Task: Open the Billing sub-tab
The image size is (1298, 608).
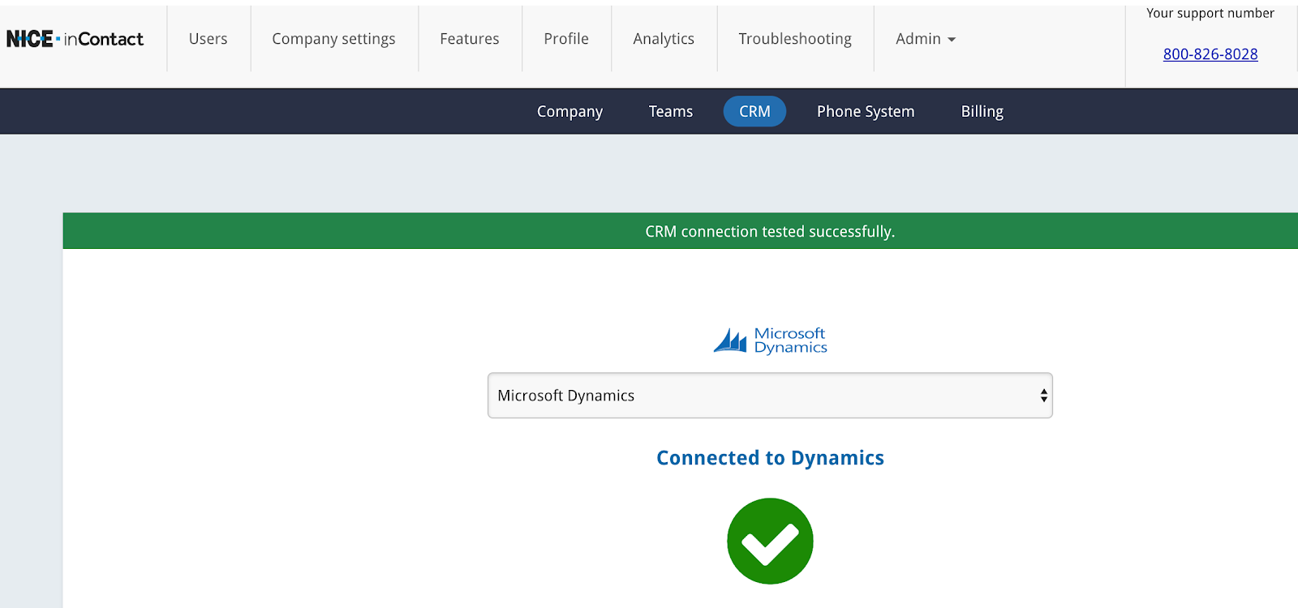Action: pyautogui.click(x=982, y=112)
